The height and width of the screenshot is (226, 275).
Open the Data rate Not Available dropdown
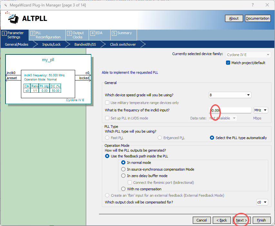[x=223, y=118]
